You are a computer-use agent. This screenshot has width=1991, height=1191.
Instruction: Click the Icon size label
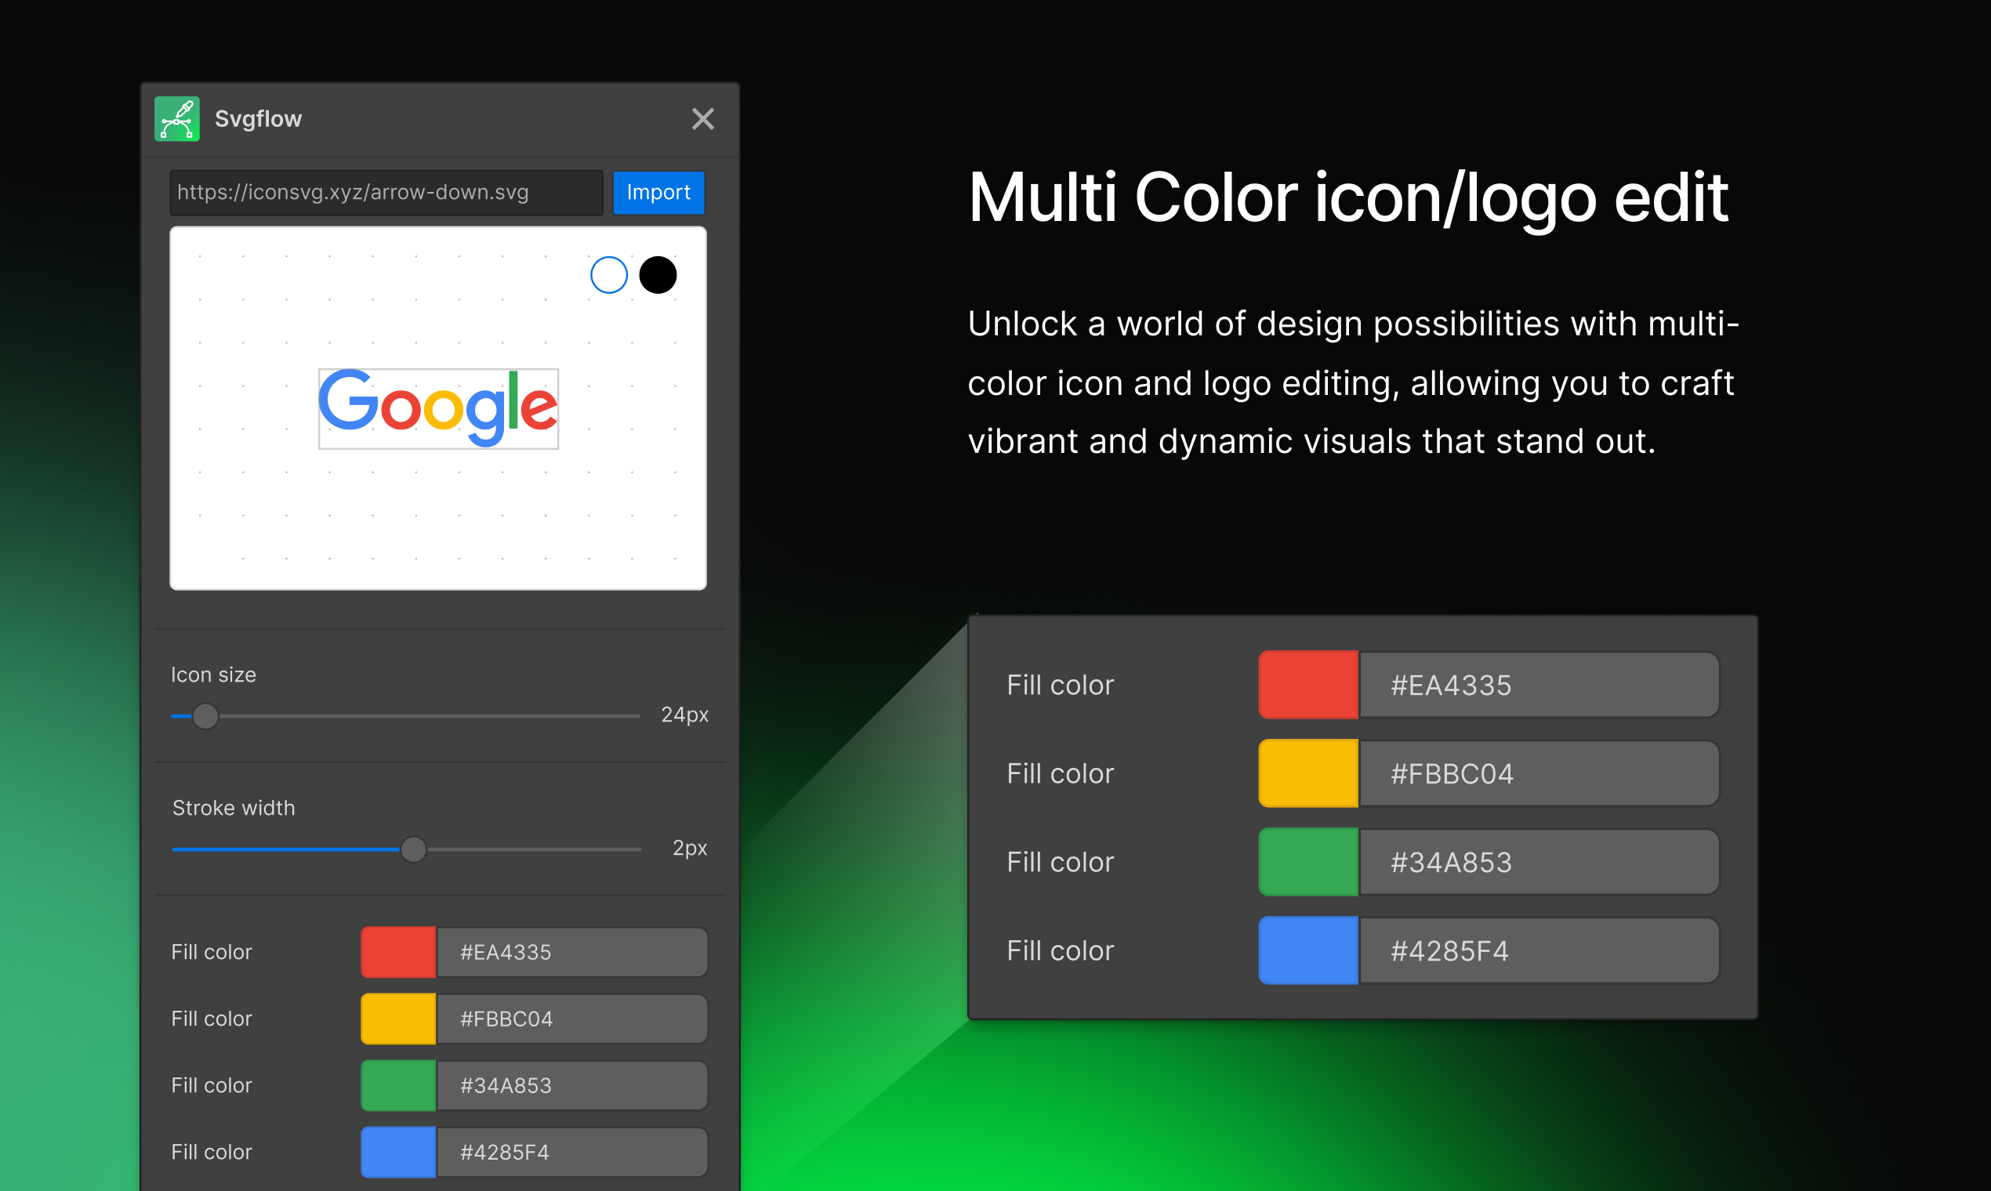(213, 675)
